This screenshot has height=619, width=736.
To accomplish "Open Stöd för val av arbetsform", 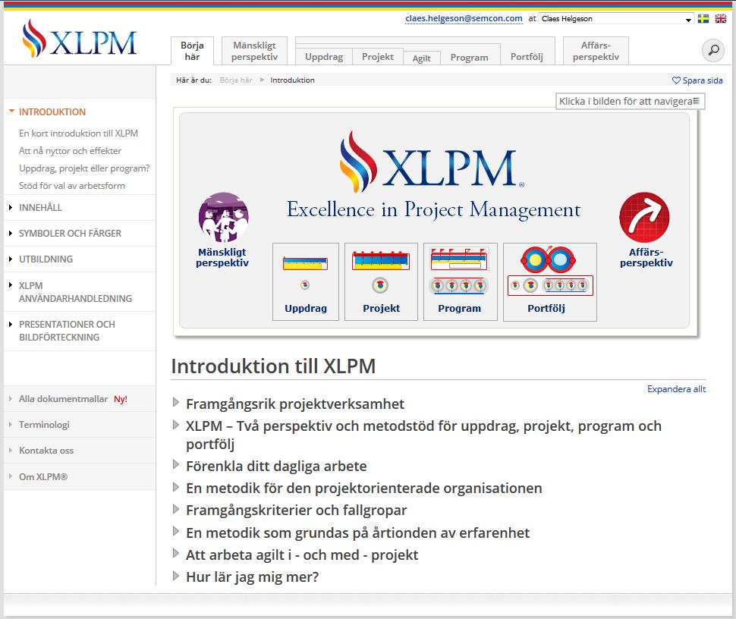I will pyautogui.click(x=72, y=185).
